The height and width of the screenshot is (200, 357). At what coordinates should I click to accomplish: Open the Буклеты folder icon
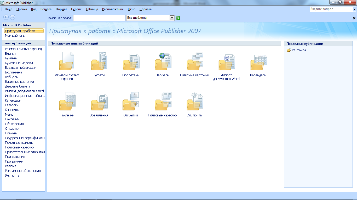pos(99,61)
